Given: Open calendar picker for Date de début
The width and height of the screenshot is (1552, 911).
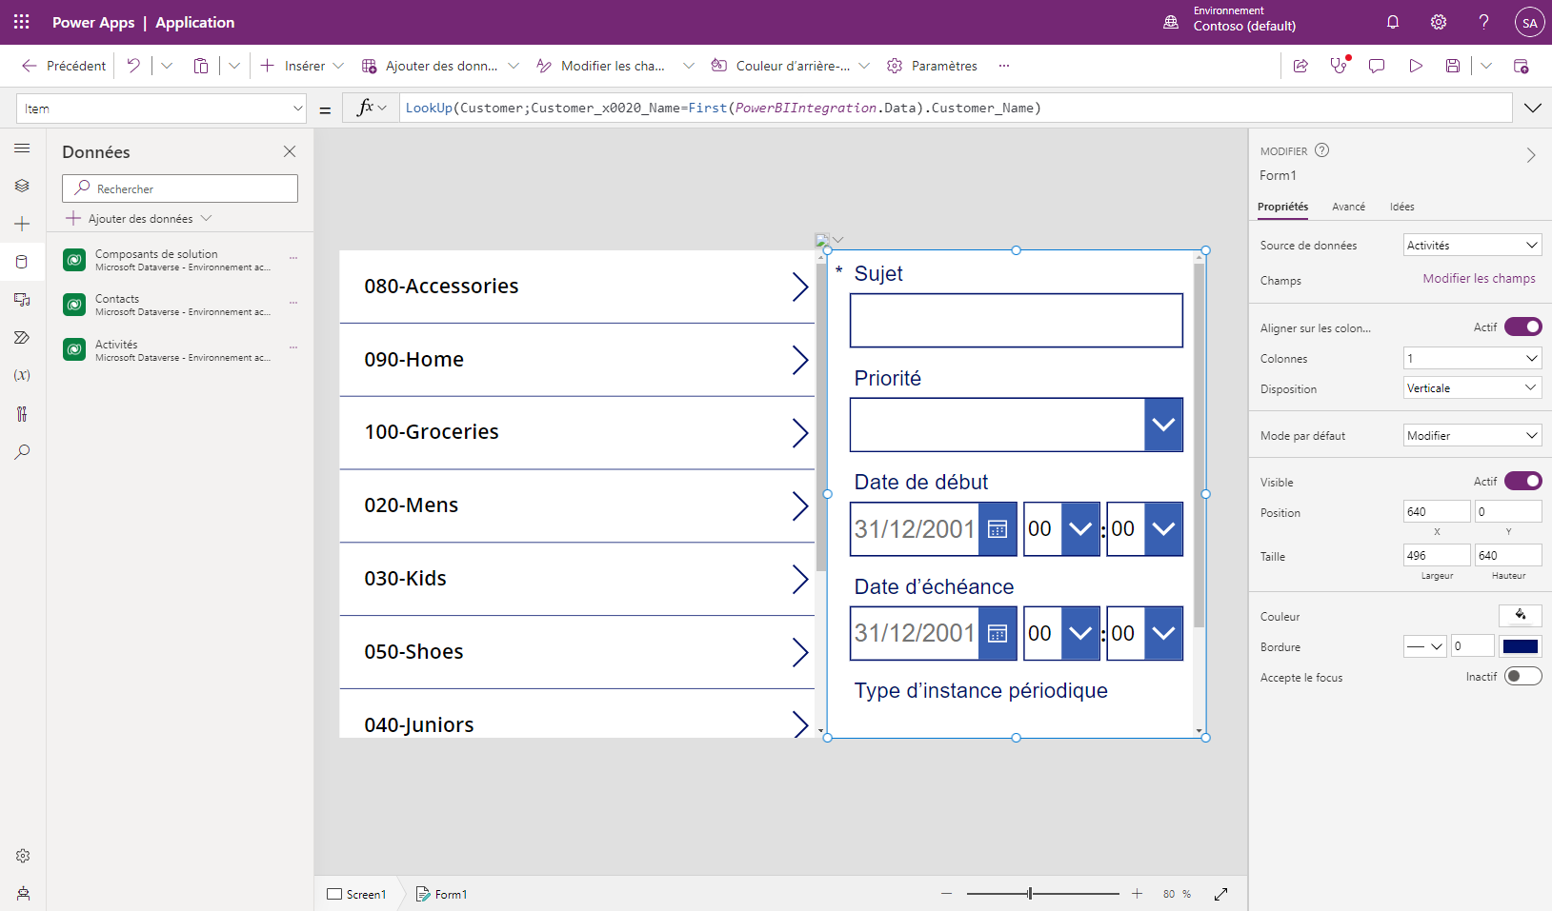Looking at the screenshot, I should pos(998,529).
